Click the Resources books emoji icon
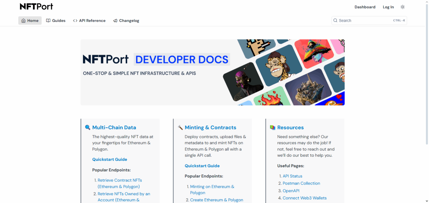This screenshot has width=429, height=203. click(272, 127)
